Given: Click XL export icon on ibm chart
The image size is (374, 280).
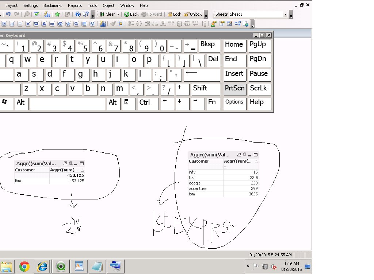Looking at the screenshot, I should pos(70,163).
